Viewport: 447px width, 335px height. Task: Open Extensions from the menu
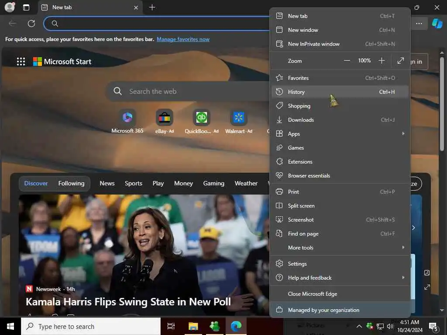pyautogui.click(x=340, y=161)
